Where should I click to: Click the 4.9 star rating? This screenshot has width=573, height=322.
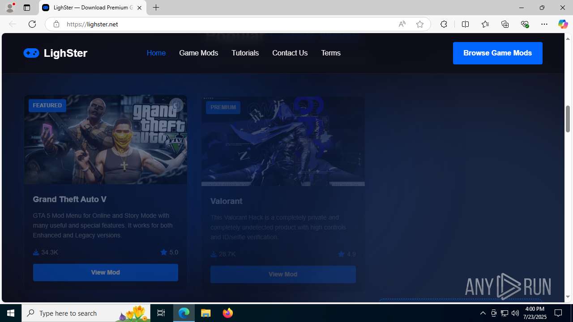[347, 254]
